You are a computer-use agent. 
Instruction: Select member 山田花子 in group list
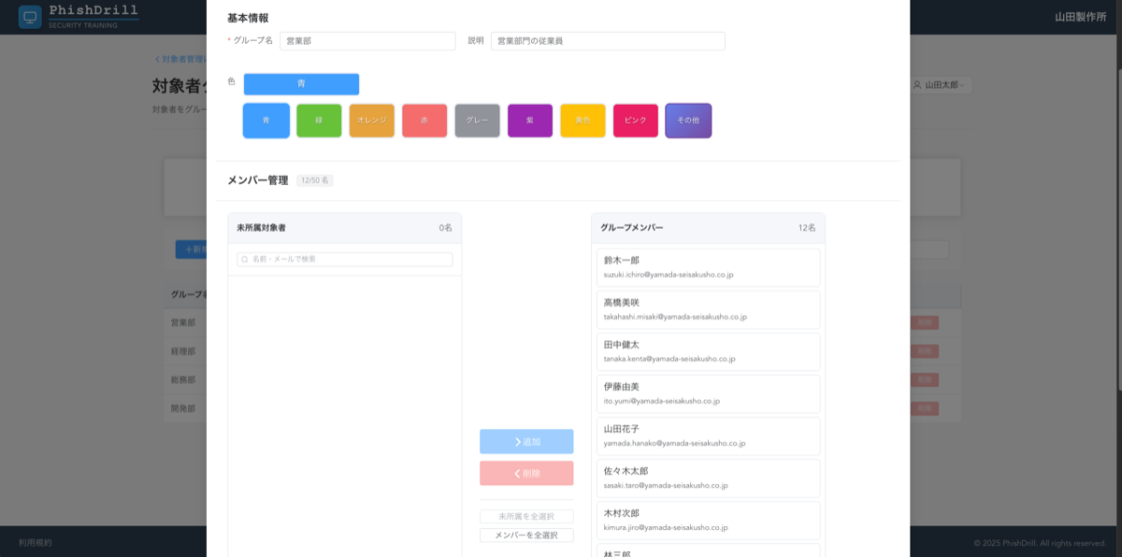coord(708,436)
